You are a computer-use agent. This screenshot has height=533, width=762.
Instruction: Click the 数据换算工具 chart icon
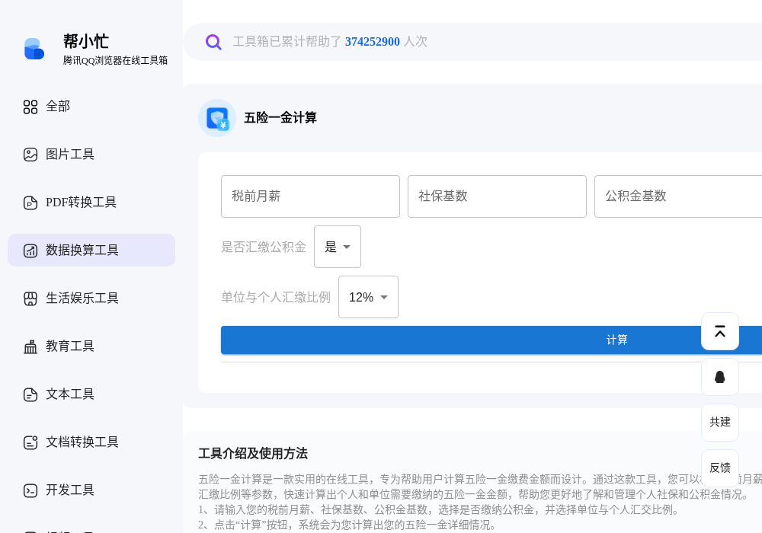coord(30,251)
